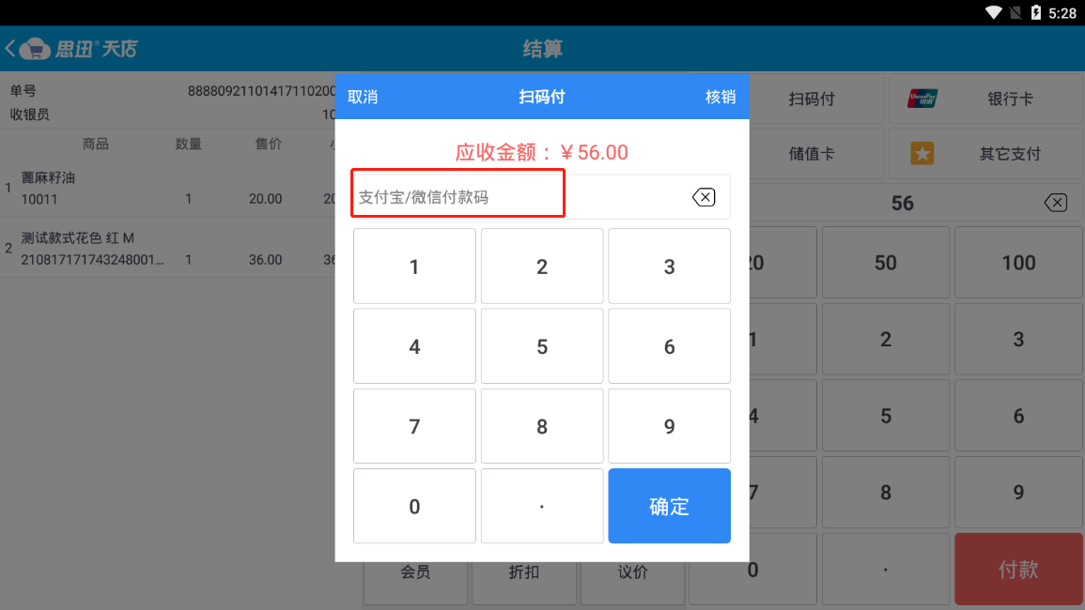This screenshot has width=1085, height=610.
Task: Tap the shopping cart logo icon
Action: click(x=35, y=49)
